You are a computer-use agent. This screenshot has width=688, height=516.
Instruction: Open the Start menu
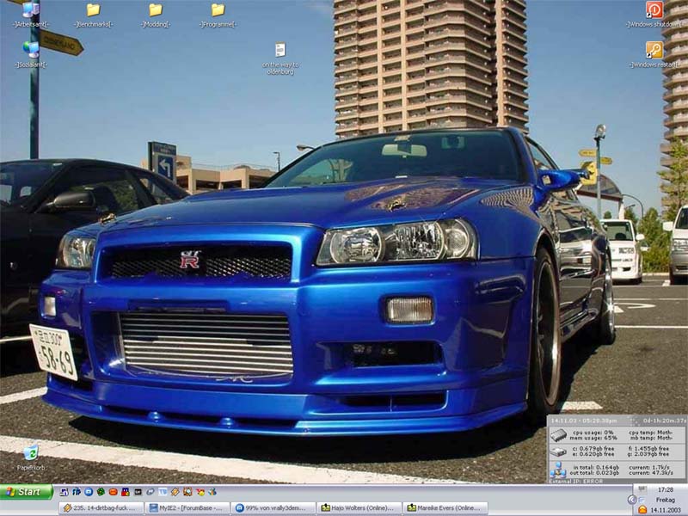coord(27,492)
